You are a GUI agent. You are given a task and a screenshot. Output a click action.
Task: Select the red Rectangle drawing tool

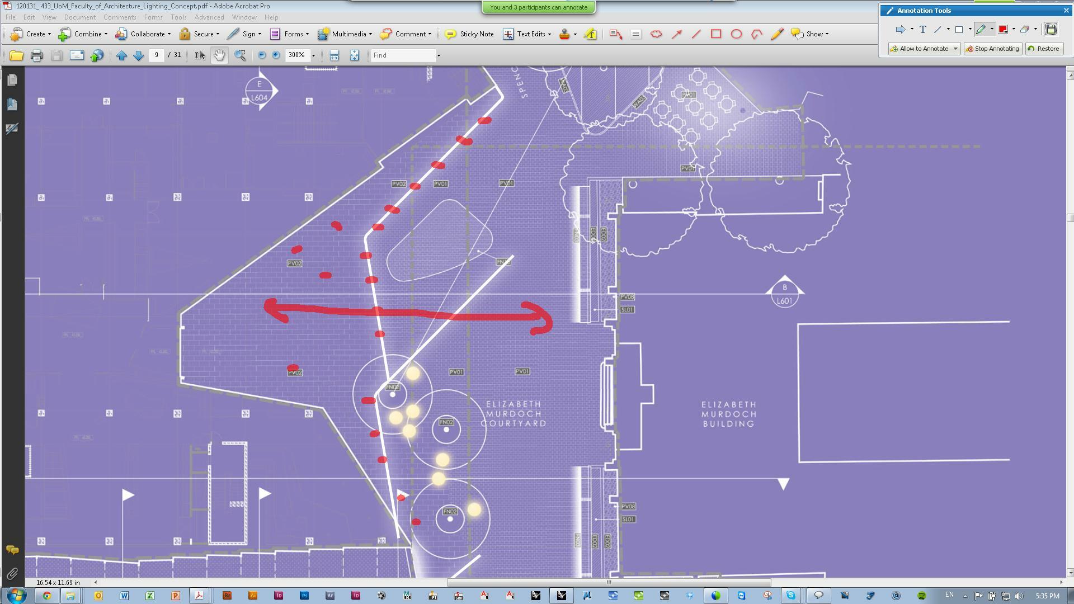[716, 34]
